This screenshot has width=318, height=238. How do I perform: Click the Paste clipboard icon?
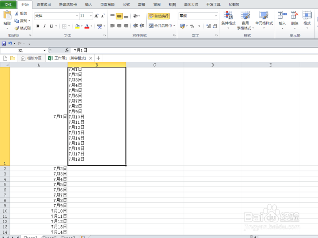[7, 15]
